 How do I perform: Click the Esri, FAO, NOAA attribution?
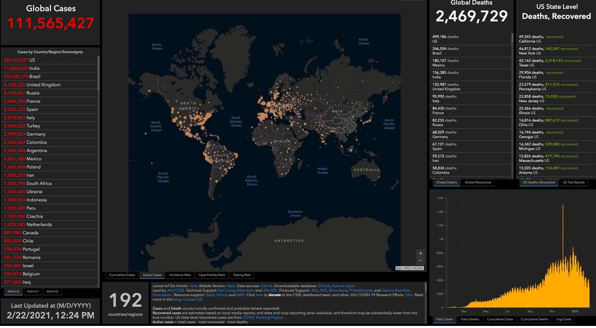(409, 268)
